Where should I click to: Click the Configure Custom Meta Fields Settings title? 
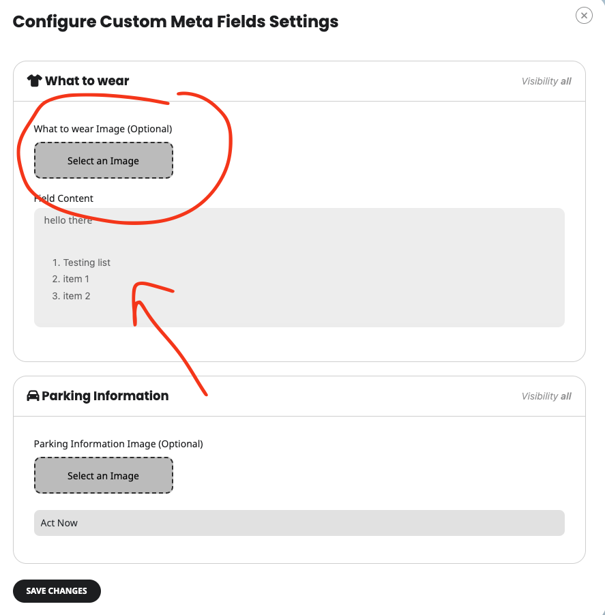(x=175, y=22)
